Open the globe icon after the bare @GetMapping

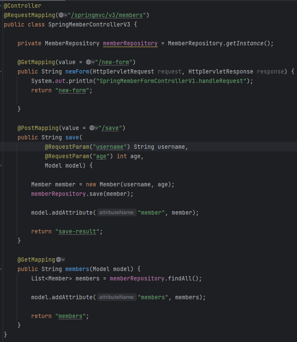pyautogui.click(x=59, y=259)
